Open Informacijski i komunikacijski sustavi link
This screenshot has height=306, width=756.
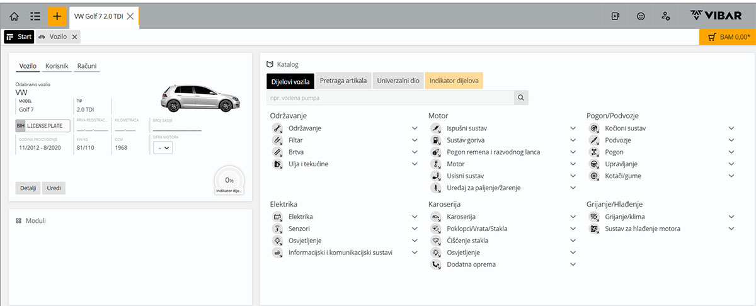coord(340,253)
